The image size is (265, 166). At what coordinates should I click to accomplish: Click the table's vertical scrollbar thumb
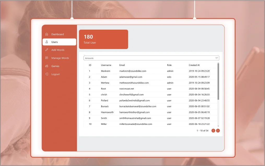point(218,81)
